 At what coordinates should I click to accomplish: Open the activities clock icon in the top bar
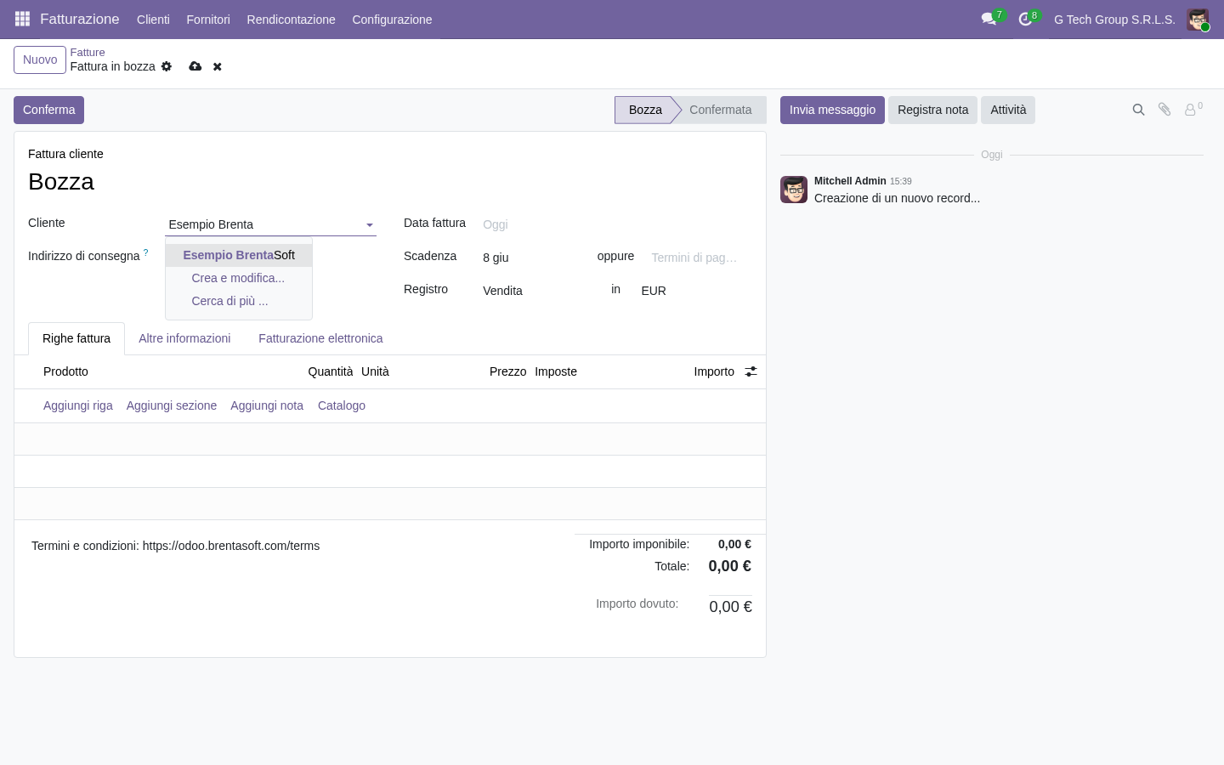pos(1025,19)
